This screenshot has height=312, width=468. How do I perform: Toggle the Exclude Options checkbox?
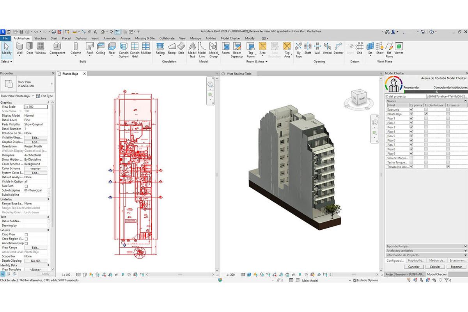coord(355,280)
